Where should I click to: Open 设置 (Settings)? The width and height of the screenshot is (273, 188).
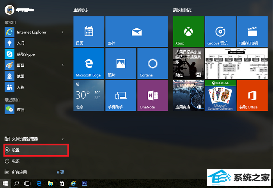pos(36,150)
